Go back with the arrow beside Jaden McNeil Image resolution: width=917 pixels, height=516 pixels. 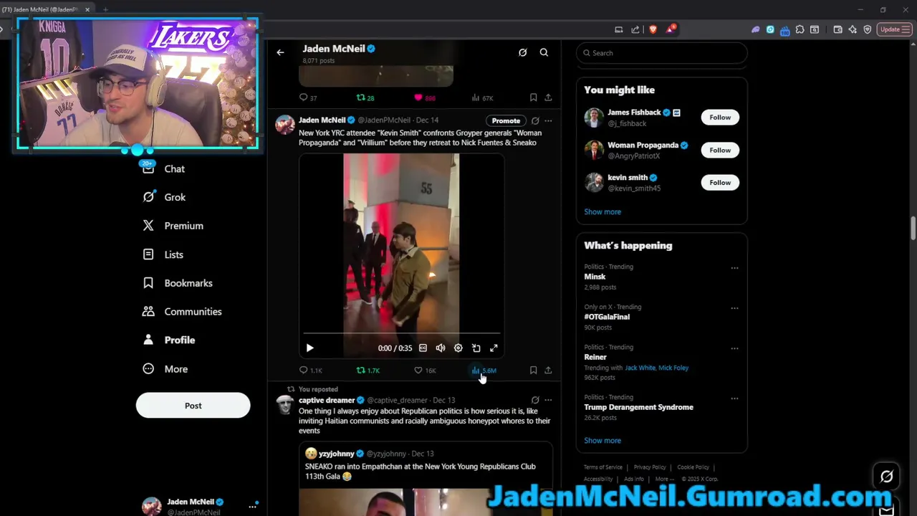[x=280, y=52]
